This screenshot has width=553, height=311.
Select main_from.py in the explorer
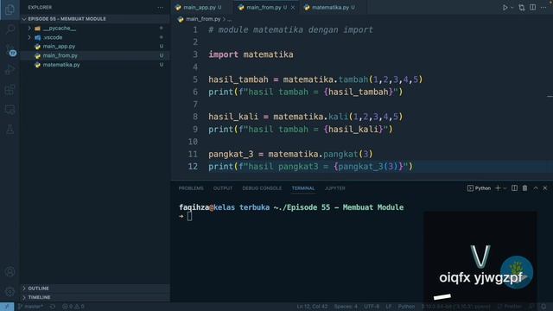pyautogui.click(x=60, y=55)
